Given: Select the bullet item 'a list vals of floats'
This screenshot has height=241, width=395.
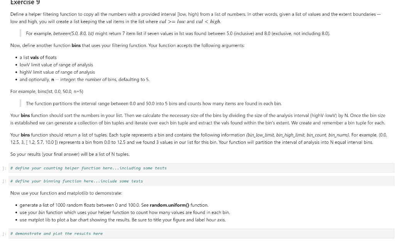Looking at the screenshot, I should pos(38,57).
